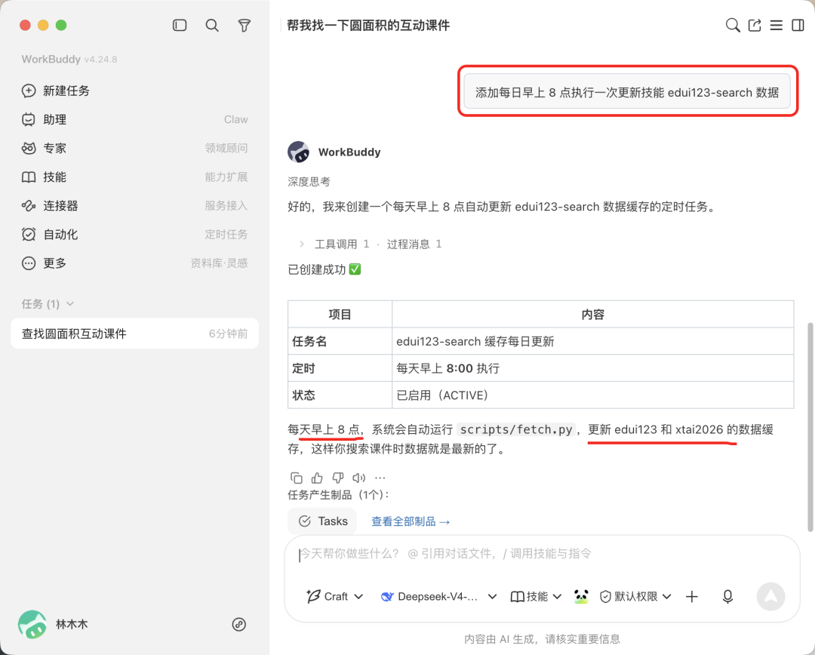
Task: Give thumbs down to the reply
Action: pyautogui.click(x=338, y=478)
